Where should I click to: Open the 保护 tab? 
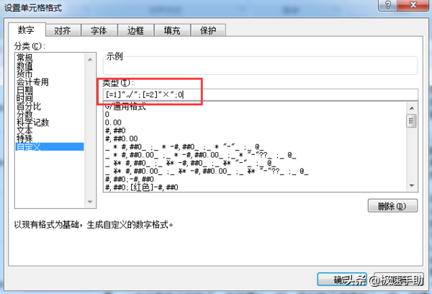coord(208,30)
